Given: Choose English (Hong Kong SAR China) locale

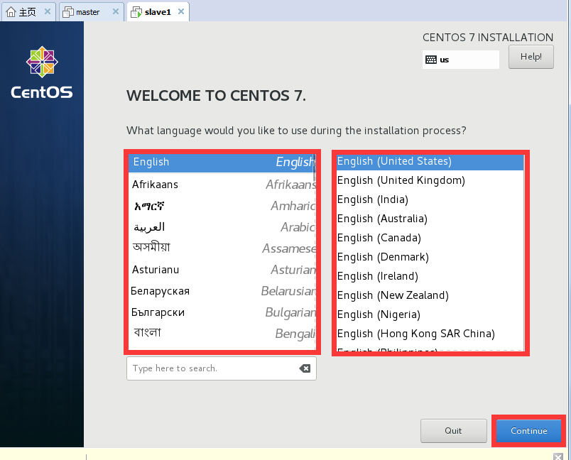Looking at the screenshot, I should pyautogui.click(x=430, y=334).
